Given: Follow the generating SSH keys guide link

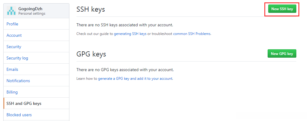Looking at the screenshot, I should coord(130,34).
